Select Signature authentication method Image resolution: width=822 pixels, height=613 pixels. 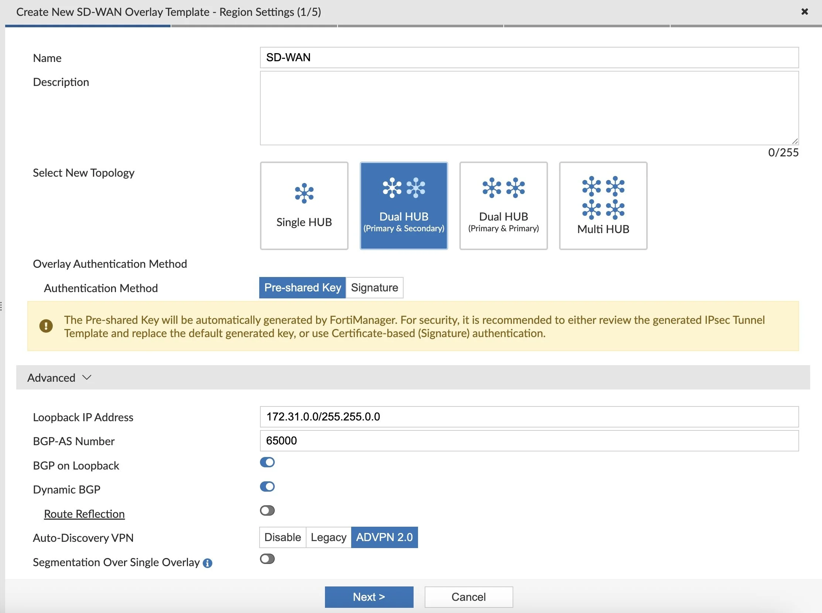coord(374,288)
